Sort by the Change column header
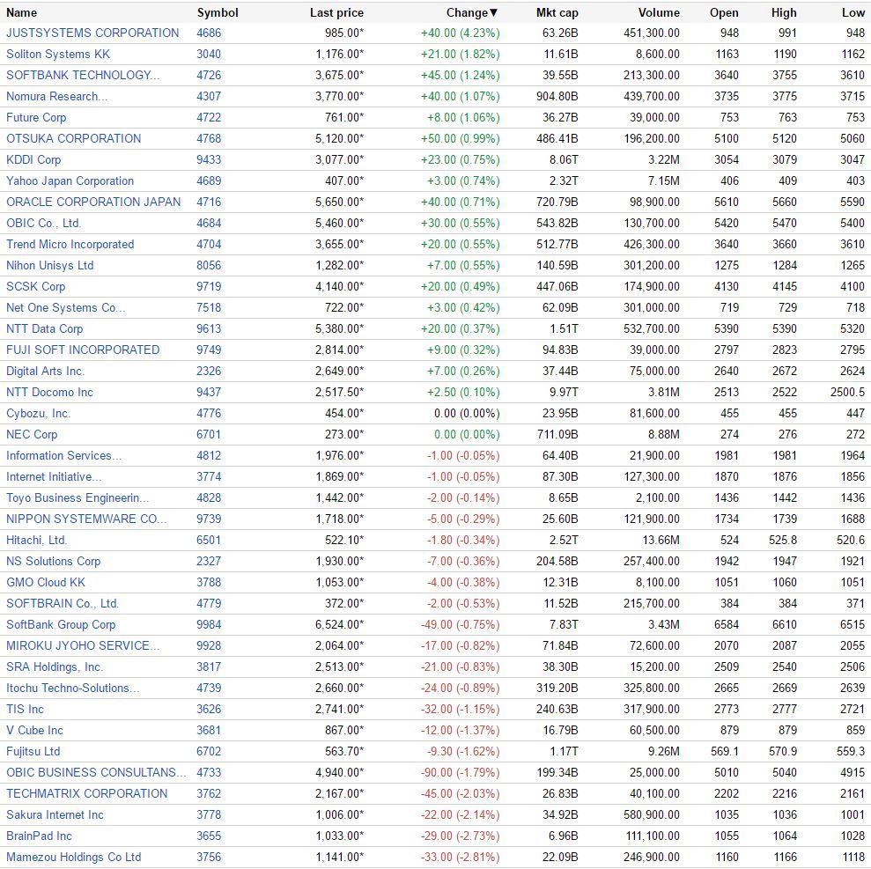Screen dimensions: 871x869 tap(472, 13)
